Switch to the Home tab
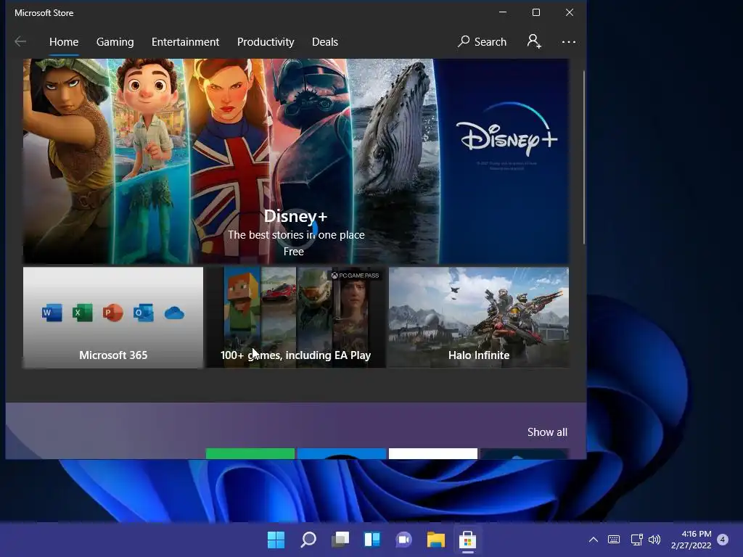The image size is (743, 557). [x=64, y=41]
